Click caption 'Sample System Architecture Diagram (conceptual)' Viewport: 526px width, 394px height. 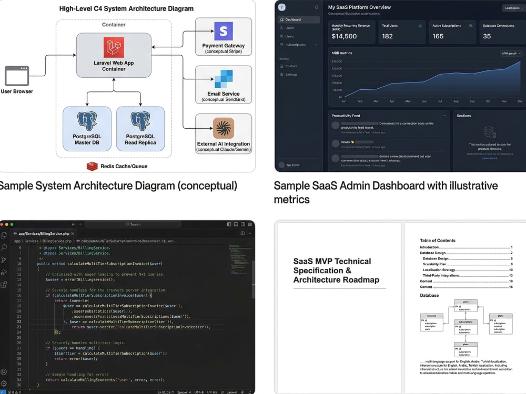coord(118,185)
